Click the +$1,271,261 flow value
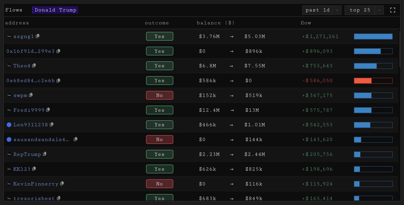Image resolution: width=404 pixels, height=205 pixels. 320,37
